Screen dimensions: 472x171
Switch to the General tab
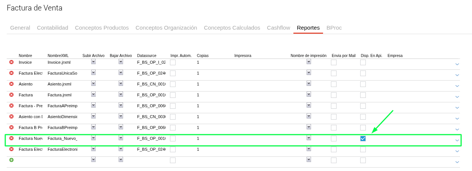pos(20,27)
